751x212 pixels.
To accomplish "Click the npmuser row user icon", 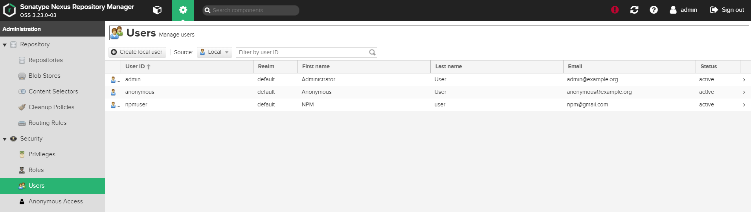I will 113,105.
